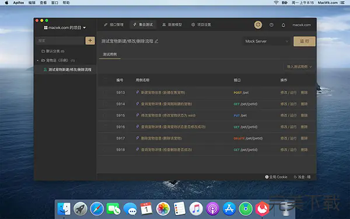Click the 用例名称 column header

(x=142, y=80)
